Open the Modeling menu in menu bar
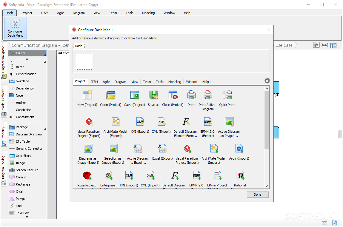Screen dimensions: 343x227 click(148, 13)
